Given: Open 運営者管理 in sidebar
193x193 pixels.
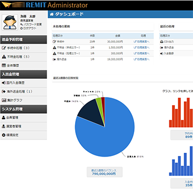Looking at the screenshot, I should pos(24,127).
